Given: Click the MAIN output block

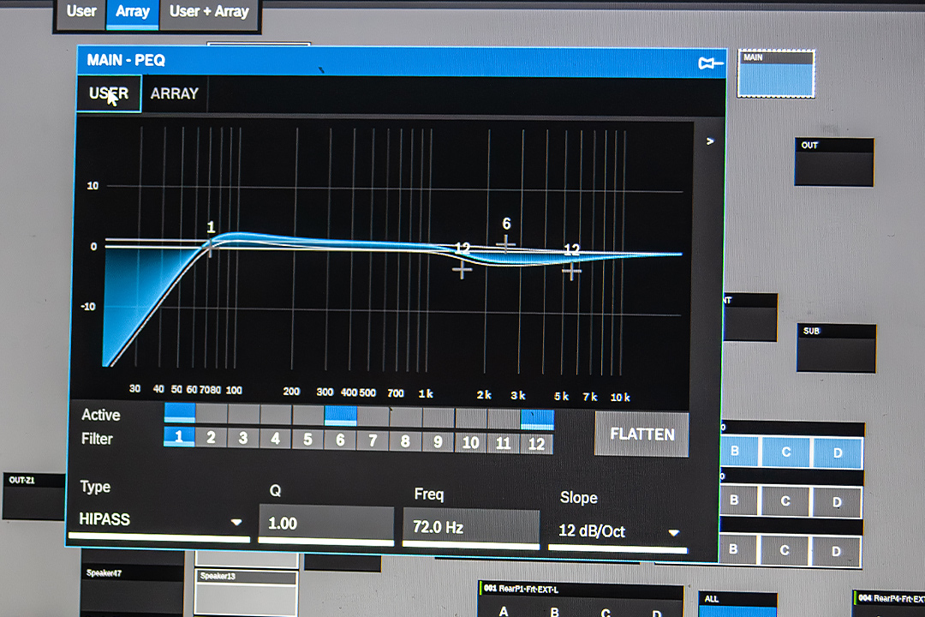Looking at the screenshot, I should [776, 74].
